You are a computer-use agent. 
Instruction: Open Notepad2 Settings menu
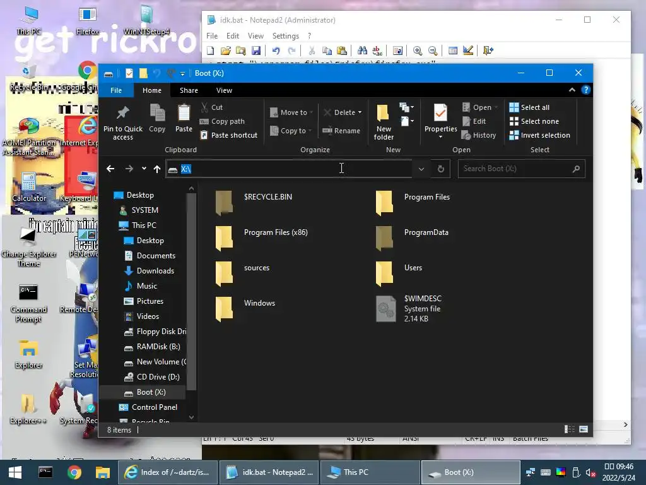point(286,36)
